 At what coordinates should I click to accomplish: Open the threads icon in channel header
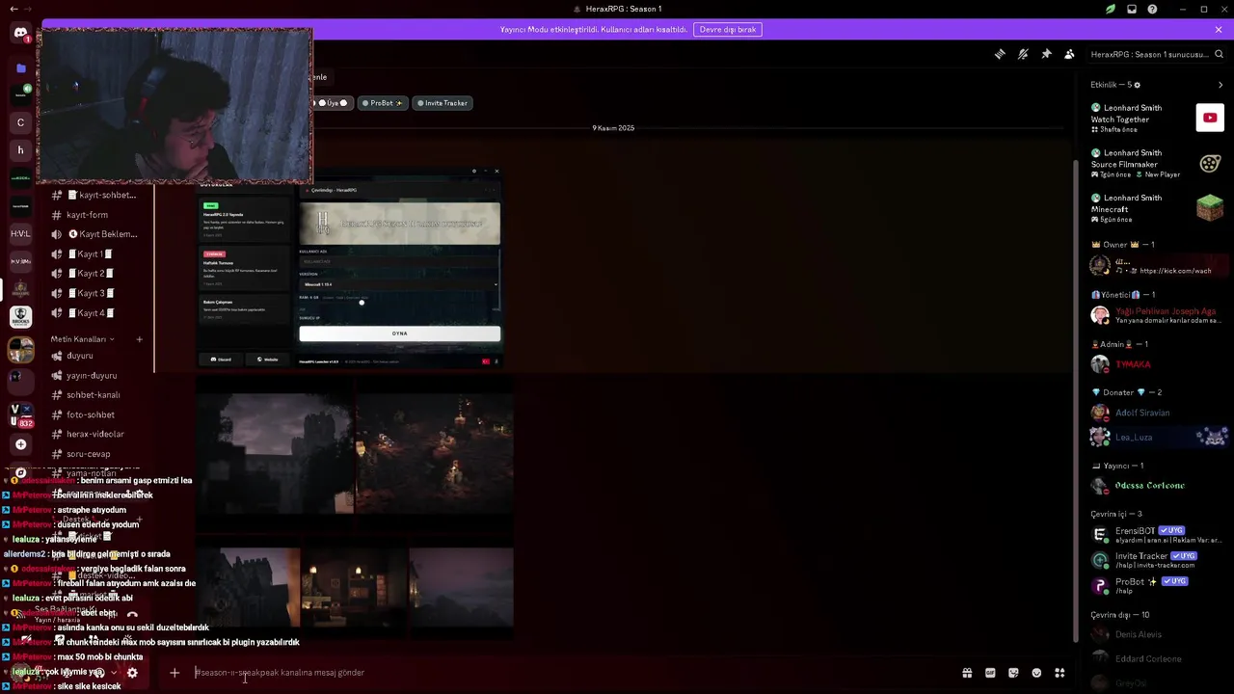click(1000, 54)
